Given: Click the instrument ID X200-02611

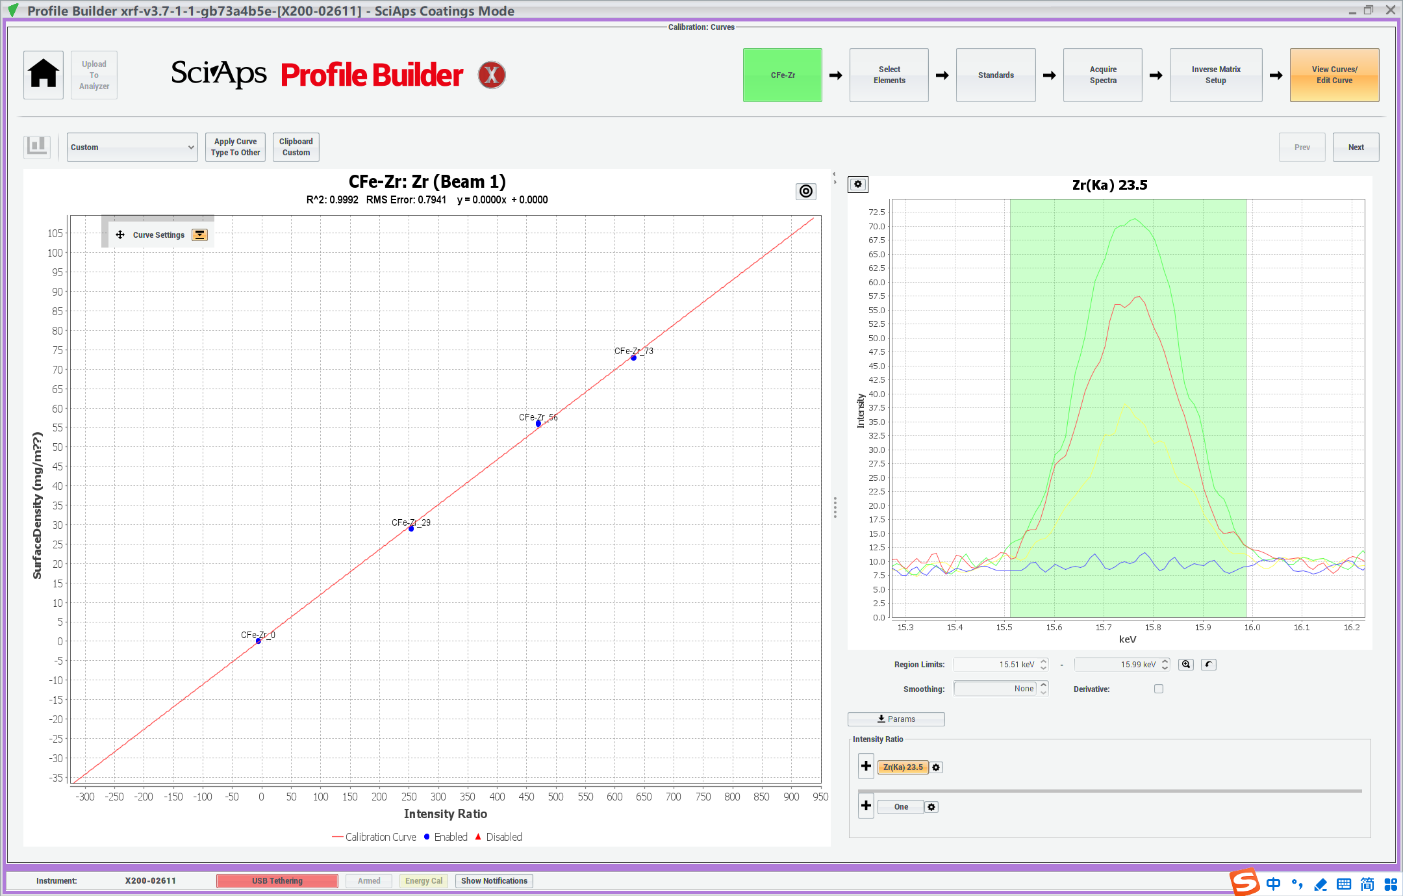Looking at the screenshot, I should click(x=151, y=880).
